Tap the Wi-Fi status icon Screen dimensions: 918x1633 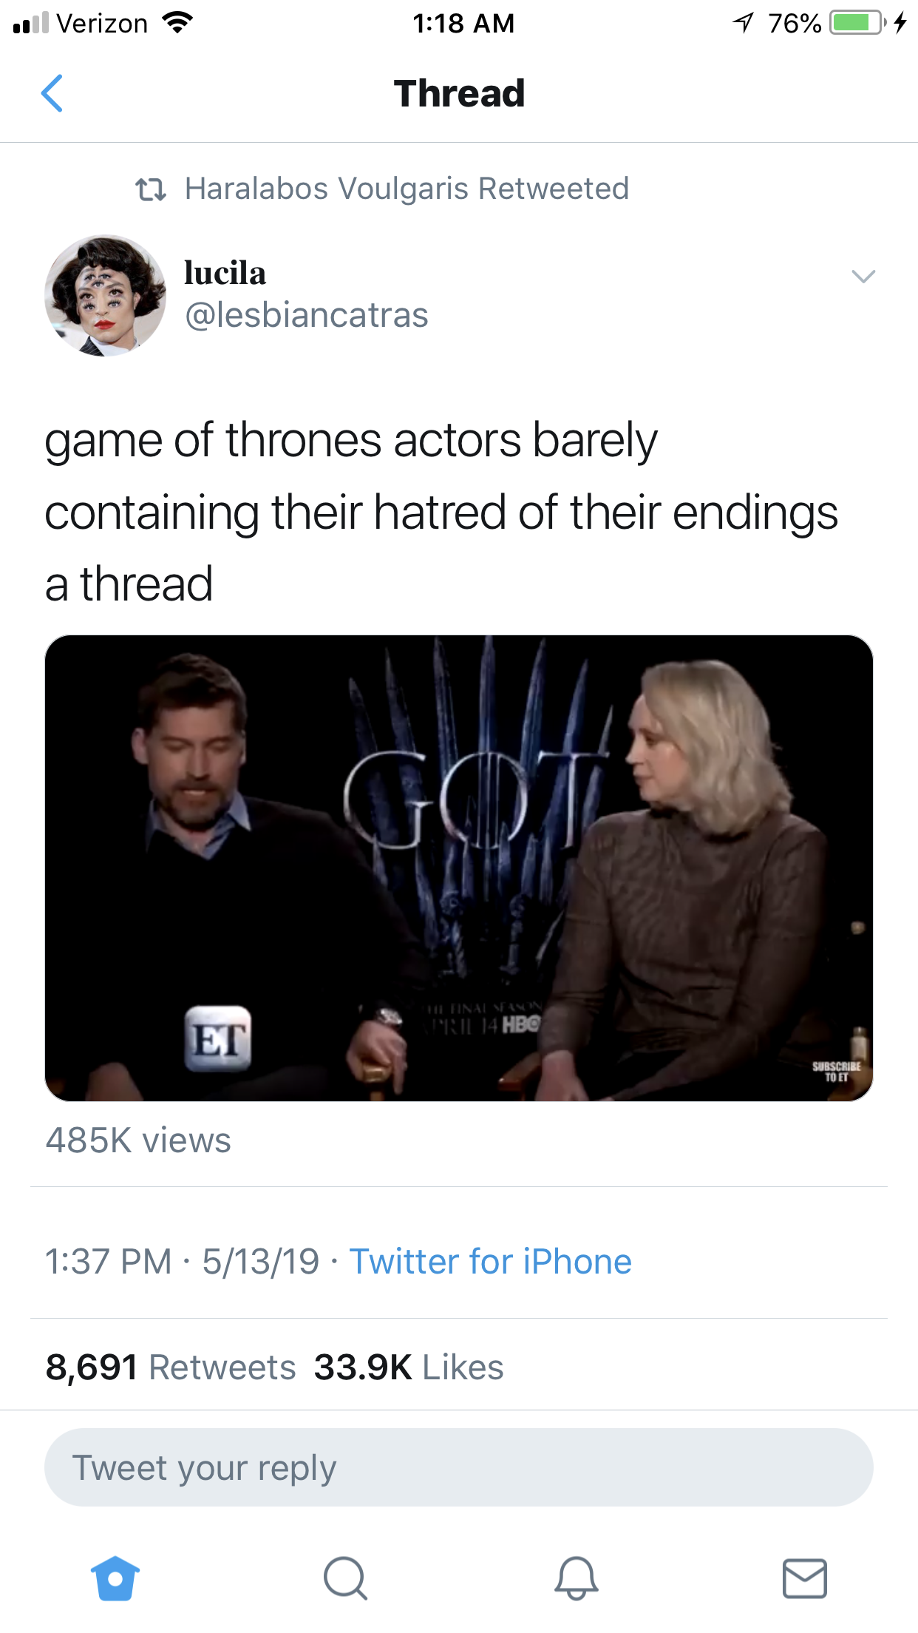[177, 23]
